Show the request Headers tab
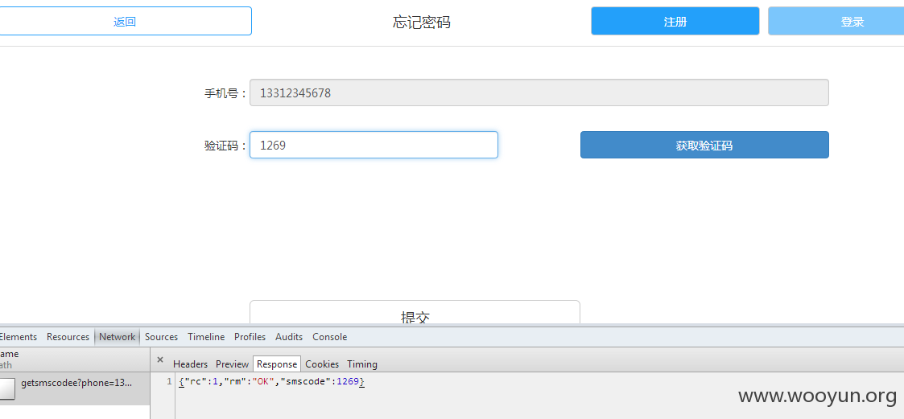The width and height of the screenshot is (904, 419). pyautogui.click(x=190, y=364)
